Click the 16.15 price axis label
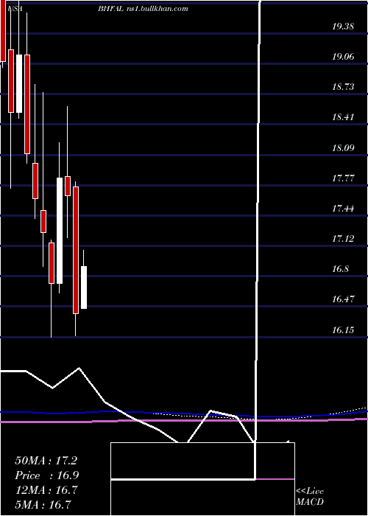Viewport: 368px width, 516px height. click(x=343, y=330)
